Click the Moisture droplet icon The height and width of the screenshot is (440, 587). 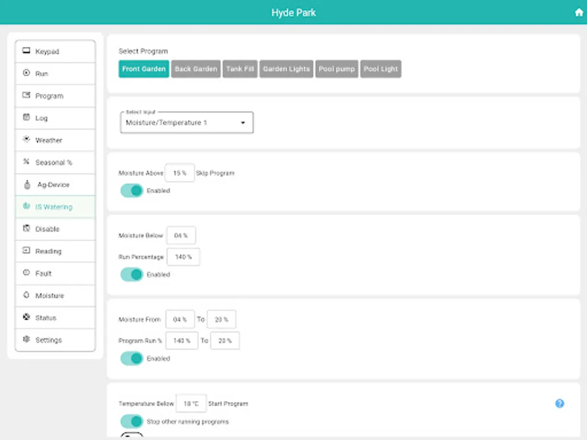(x=26, y=295)
